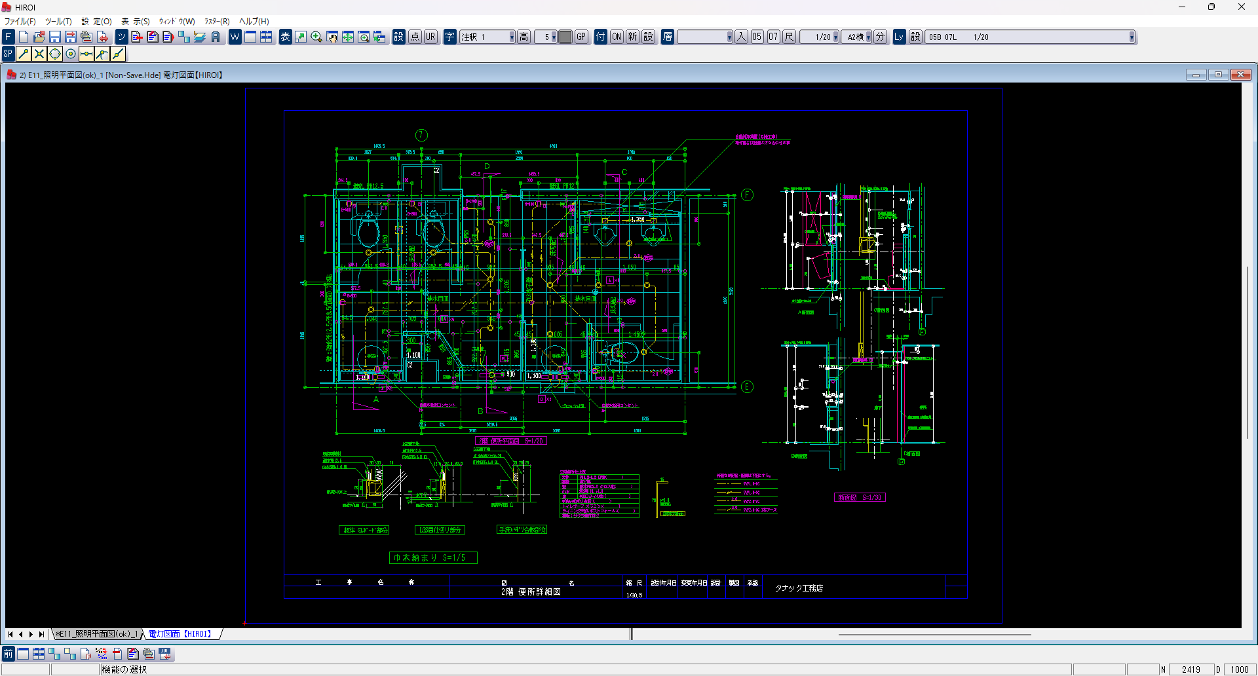Select the intersection snap X icon
Image resolution: width=1258 pixels, height=676 pixels.
tap(39, 54)
